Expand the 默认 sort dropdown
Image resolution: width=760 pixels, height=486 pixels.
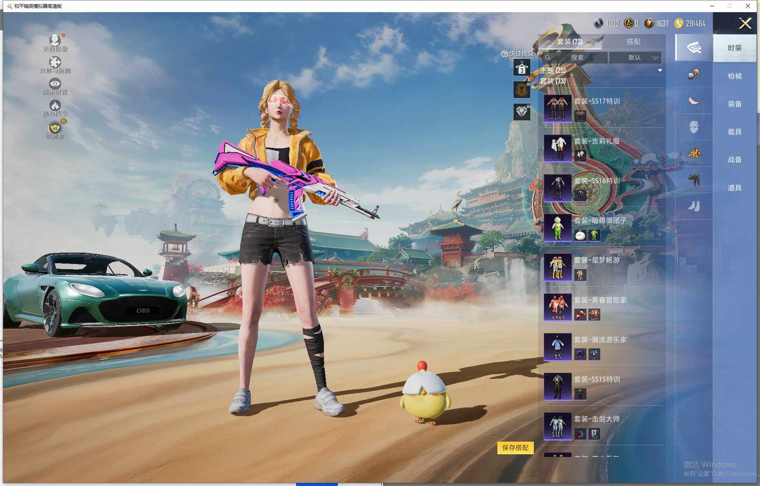click(x=635, y=58)
